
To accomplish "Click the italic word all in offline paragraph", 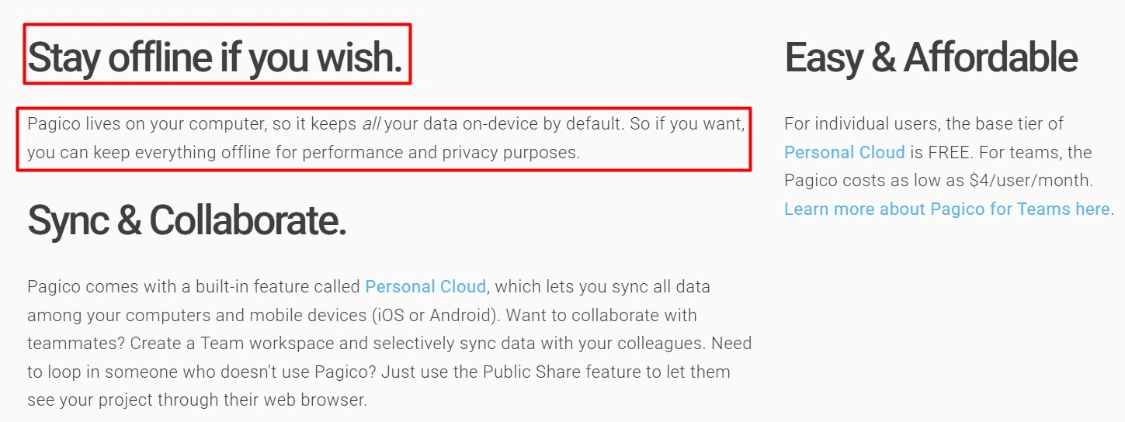I will (371, 123).
